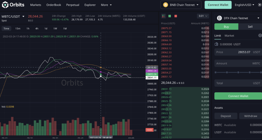This screenshot has width=262, height=140.
Task: Select buy order at price 28024.36
Action: 185,105
